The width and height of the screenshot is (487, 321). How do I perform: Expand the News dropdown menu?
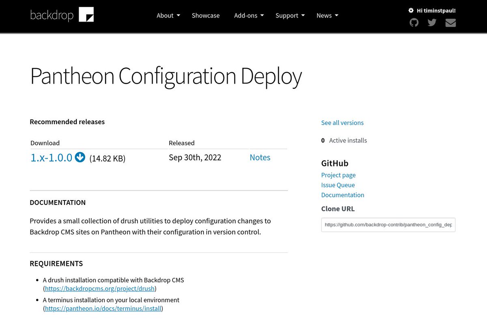click(327, 15)
